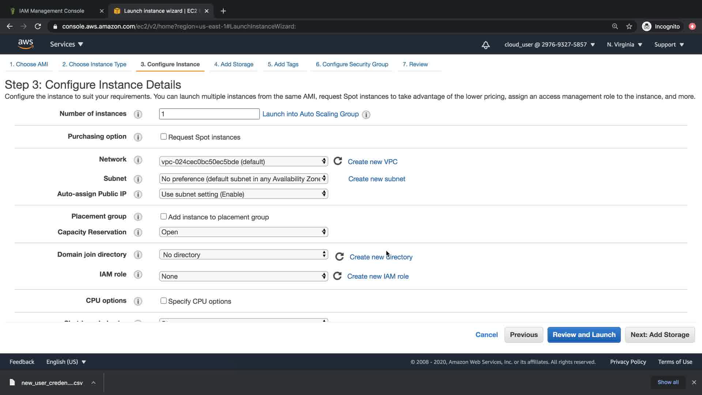This screenshot has width=702, height=395.
Task: Bookmark this page with star icon
Action: [629, 26]
